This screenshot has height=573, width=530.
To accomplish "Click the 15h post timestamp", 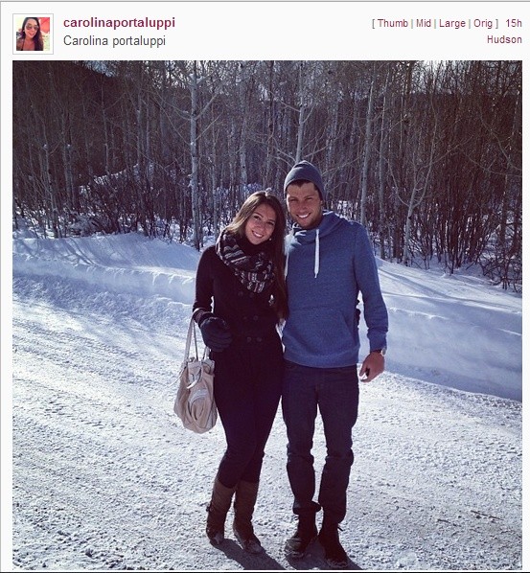I will (x=514, y=23).
